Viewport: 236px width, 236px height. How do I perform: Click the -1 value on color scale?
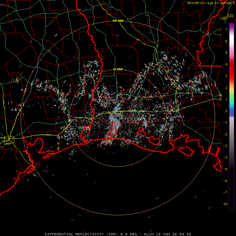tap(225, 123)
